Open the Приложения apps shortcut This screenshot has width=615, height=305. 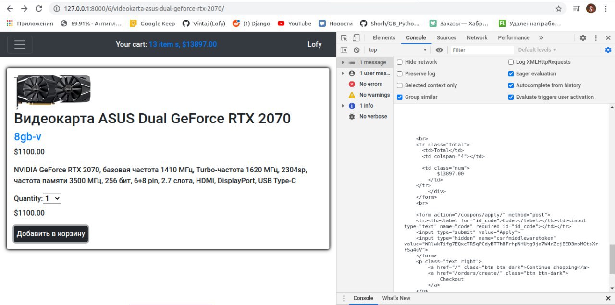[x=30, y=23]
